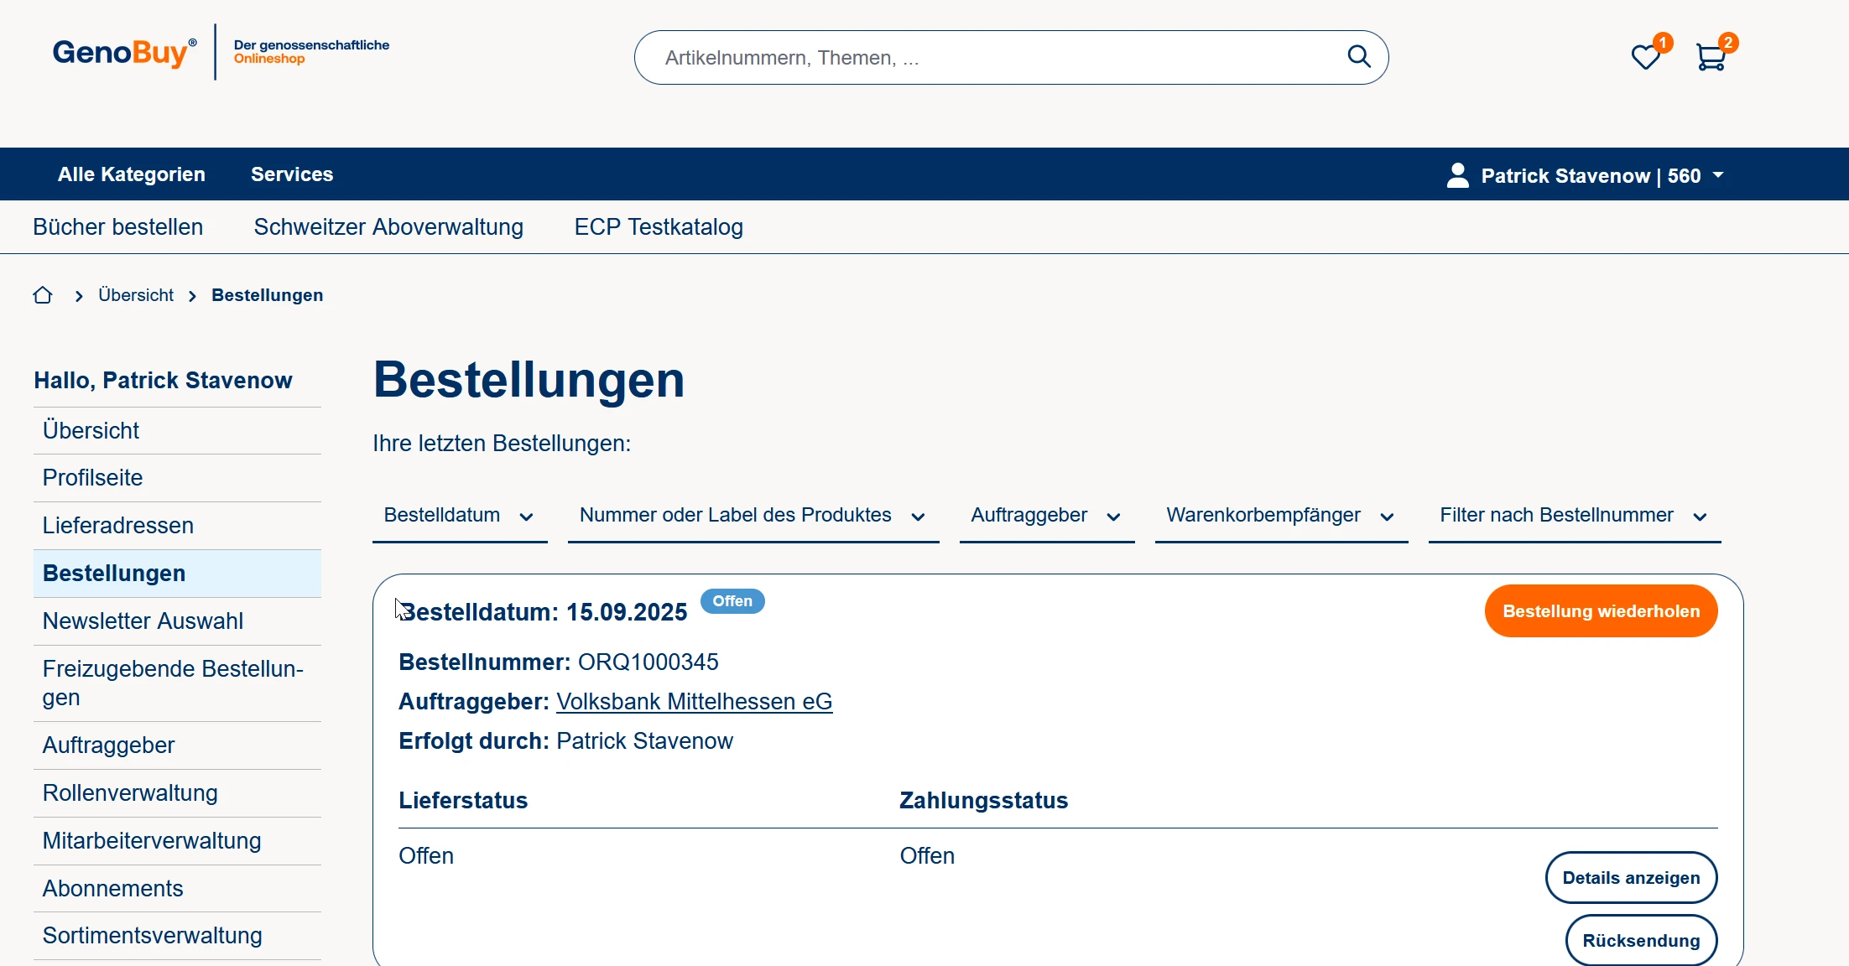Click the Offen status badge
Image resolution: width=1849 pixels, height=966 pixels.
[732, 601]
